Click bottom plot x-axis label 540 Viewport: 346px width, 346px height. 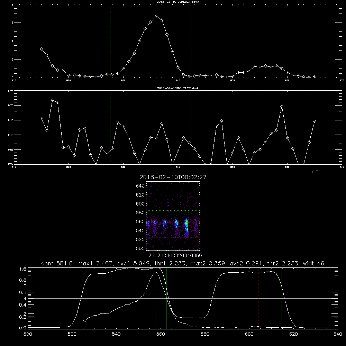(x=116, y=334)
